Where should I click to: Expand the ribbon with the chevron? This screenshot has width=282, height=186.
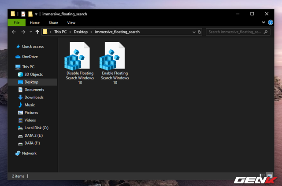click(x=263, y=22)
